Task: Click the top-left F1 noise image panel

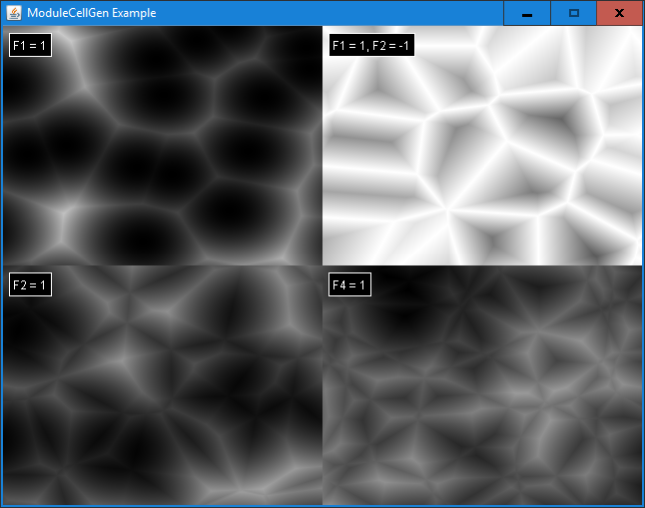Action: (x=162, y=150)
